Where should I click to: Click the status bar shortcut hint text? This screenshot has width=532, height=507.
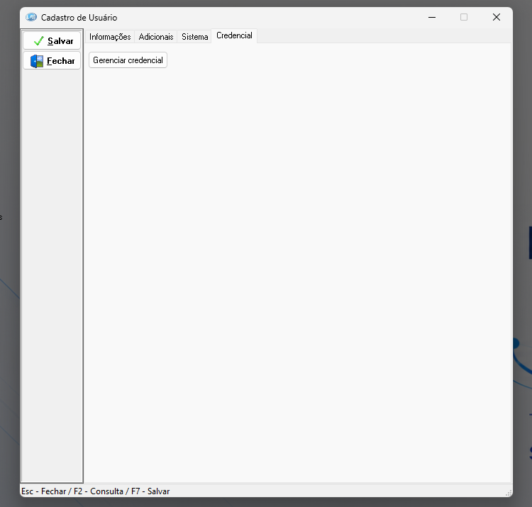coord(95,491)
